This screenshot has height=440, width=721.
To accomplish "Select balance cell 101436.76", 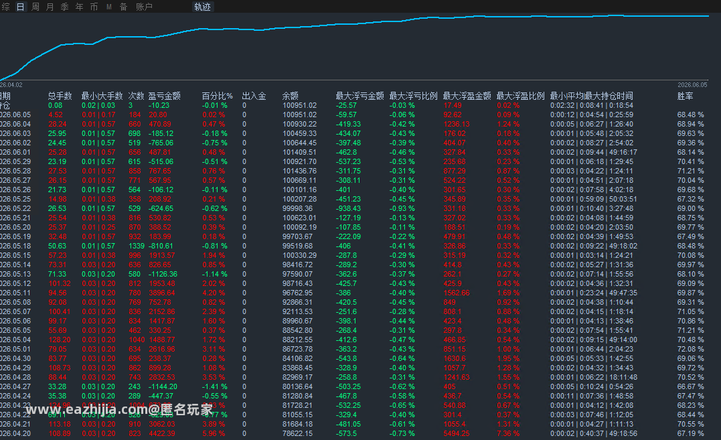I will [299, 171].
